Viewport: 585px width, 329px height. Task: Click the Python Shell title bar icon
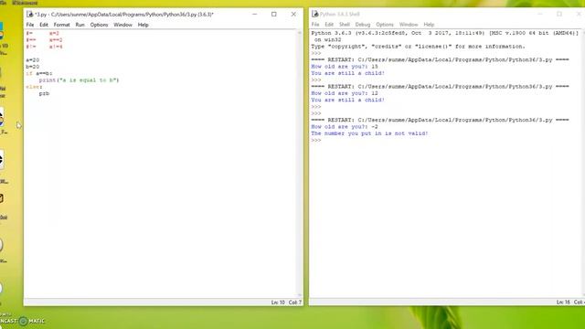tap(314, 14)
